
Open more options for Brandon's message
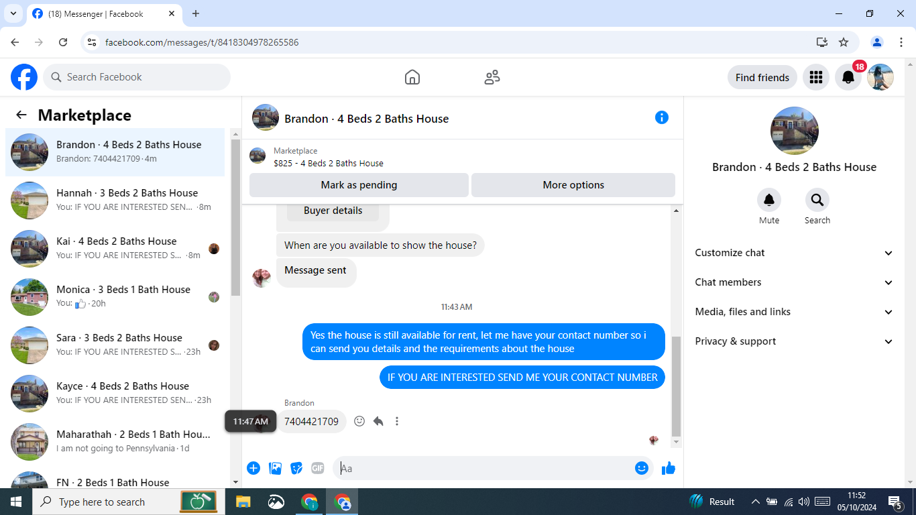pos(397,421)
